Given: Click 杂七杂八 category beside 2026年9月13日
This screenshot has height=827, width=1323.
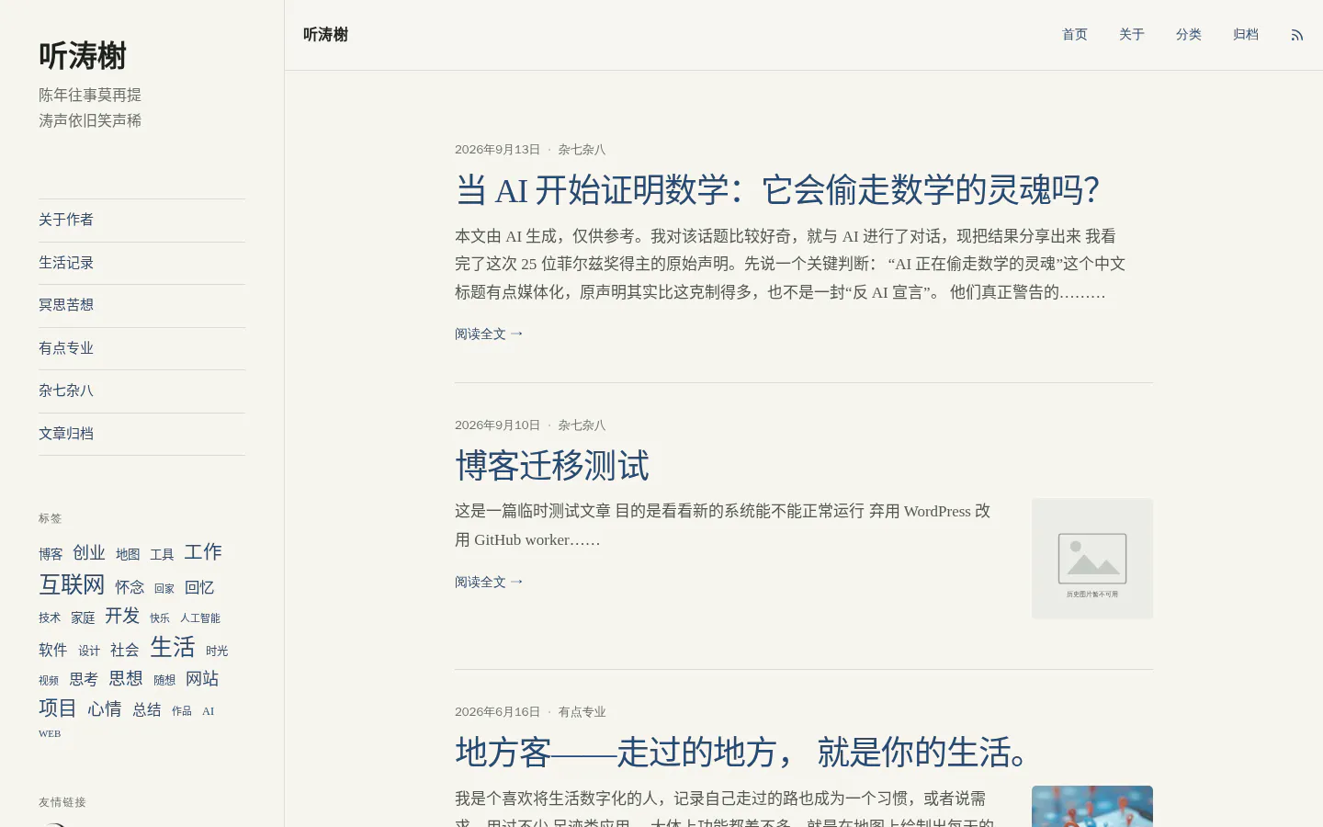Looking at the screenshot, I should (x=582, y=150).
